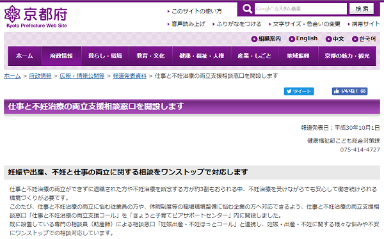Image resolution: width=384 pixels, height=239 pixels.
Task: Open the 組織案内 link
Action: point(266,38)
